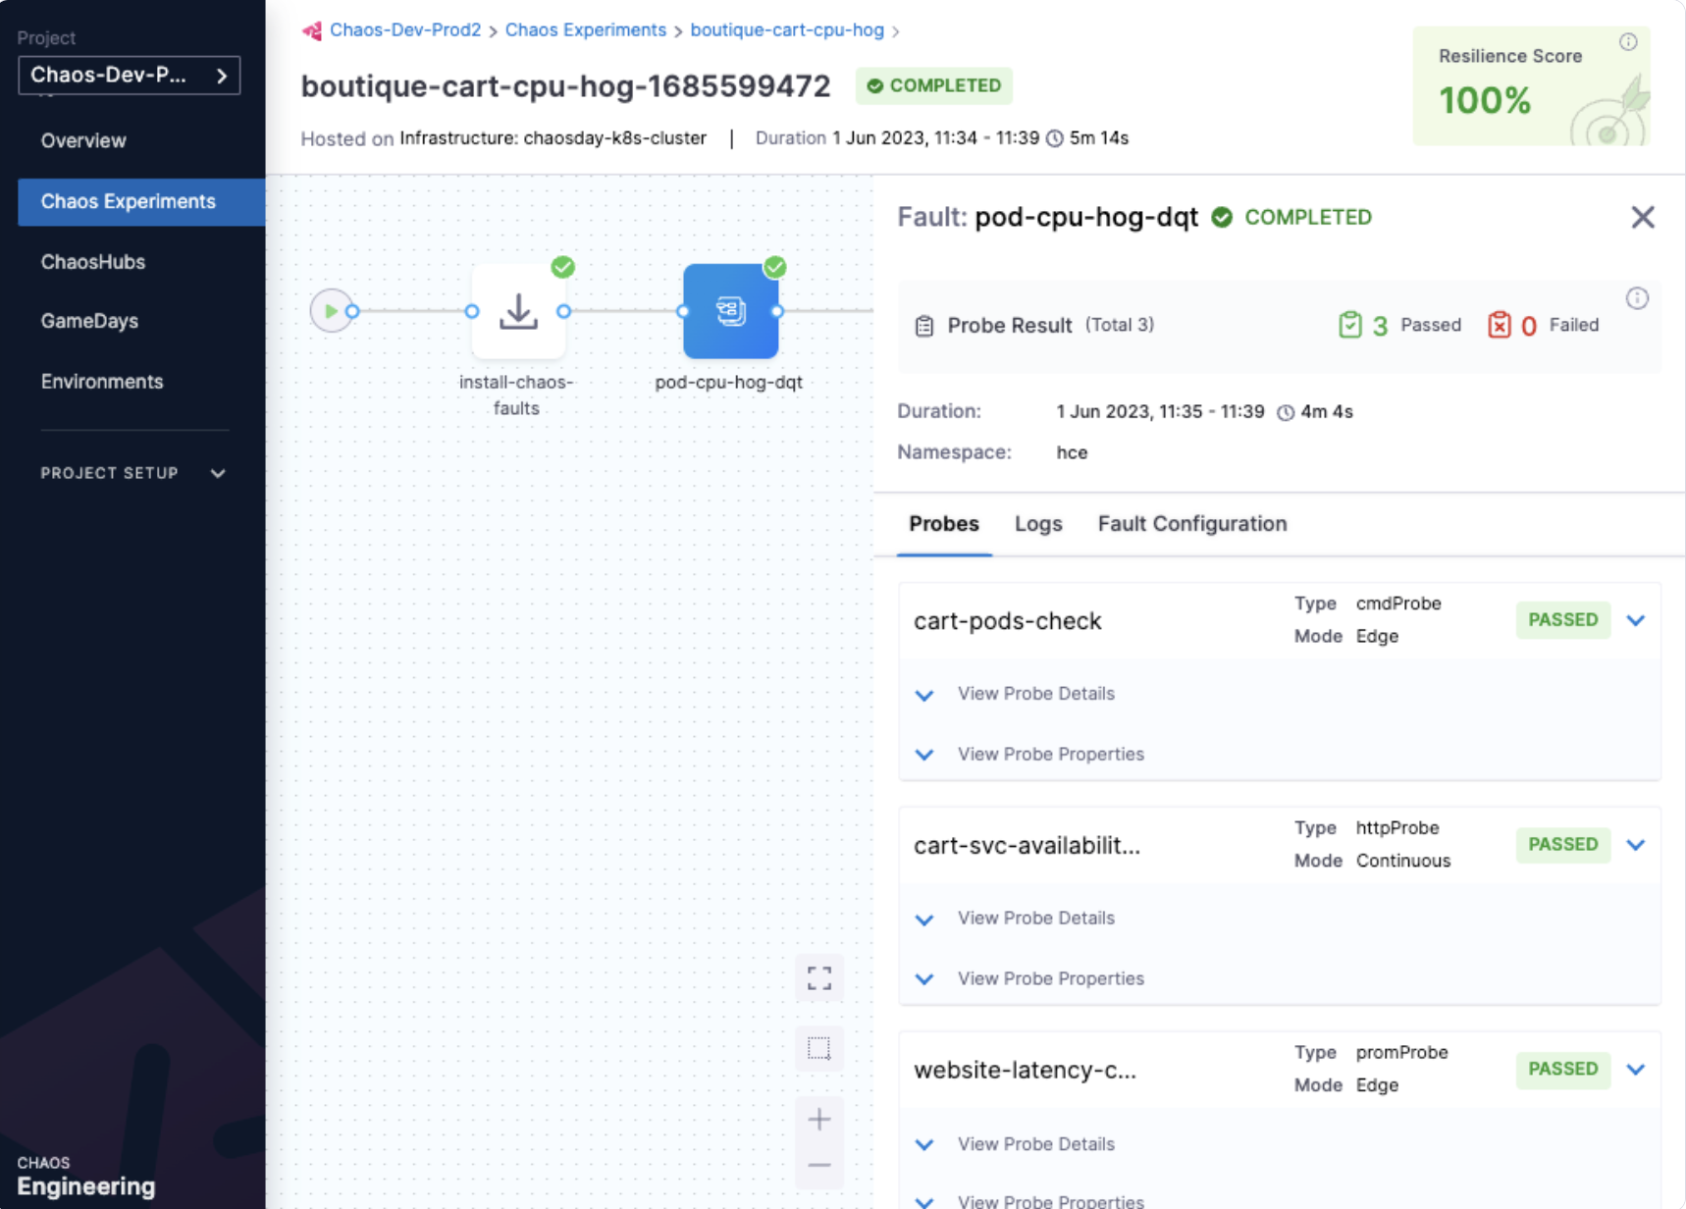The width and height of the screenshot is (1686, 1209).
Task: Go to ChaosHubs in the sidebar
Action: (x=93, y=262)
